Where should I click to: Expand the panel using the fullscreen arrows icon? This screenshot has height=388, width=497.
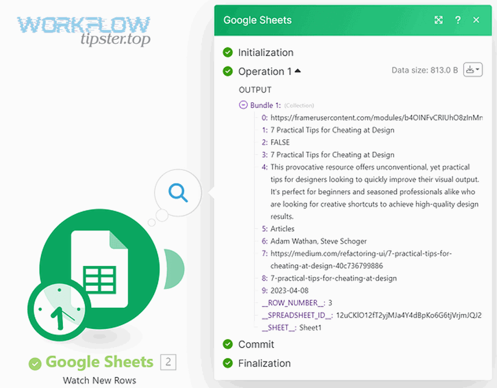coord(438,20)
